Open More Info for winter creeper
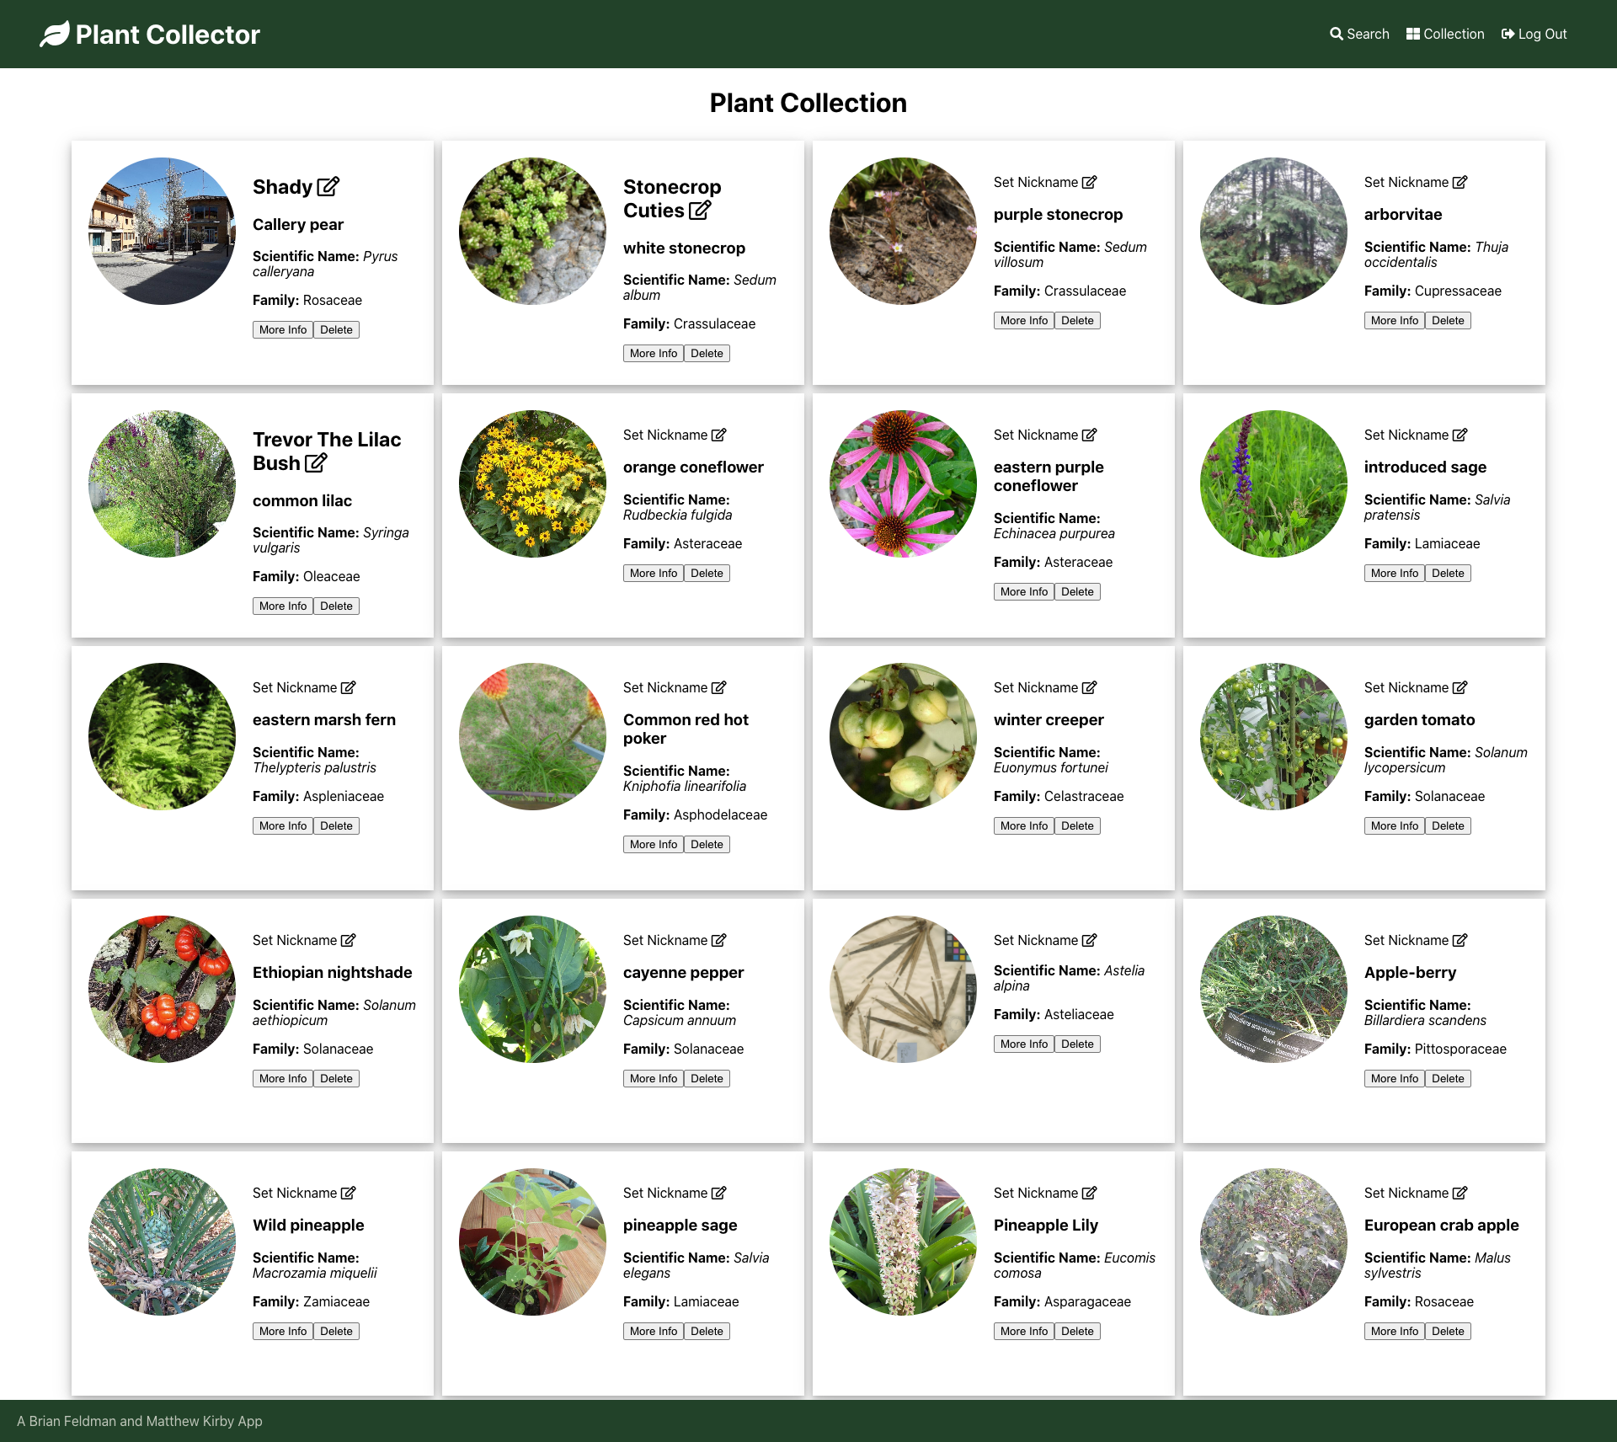This screenshot has height=1442, width=1617. click(1024, 826)
